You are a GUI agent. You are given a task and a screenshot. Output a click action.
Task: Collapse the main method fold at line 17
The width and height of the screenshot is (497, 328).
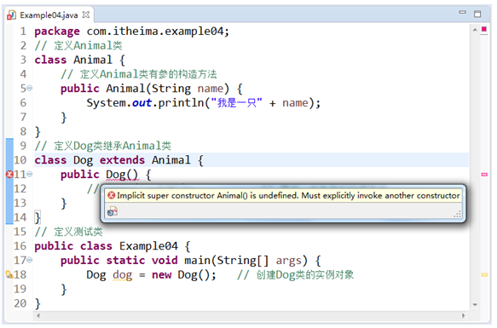(x=30, y=260)
